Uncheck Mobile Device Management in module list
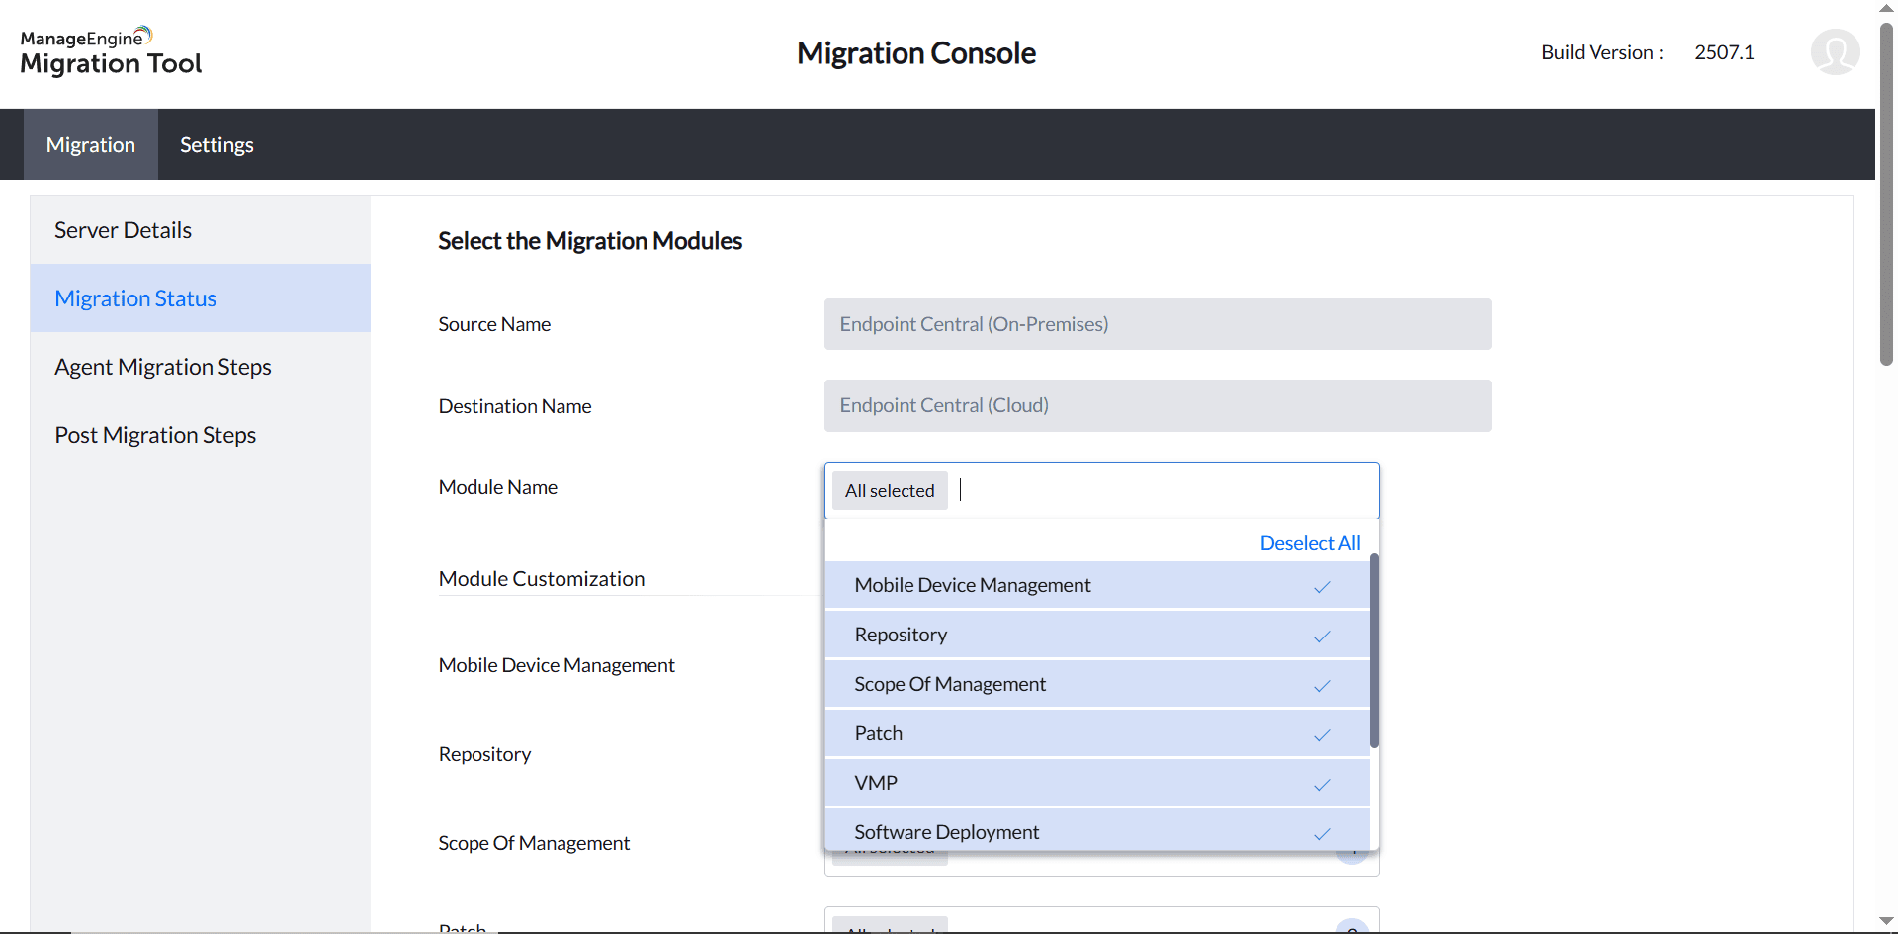 (x=1097, y=585)
